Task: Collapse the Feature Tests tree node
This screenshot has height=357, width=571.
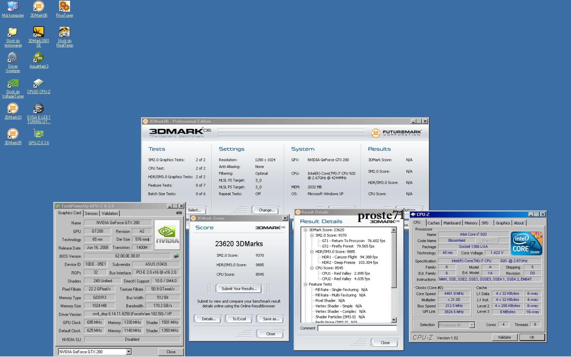Action: pos(305,284)
